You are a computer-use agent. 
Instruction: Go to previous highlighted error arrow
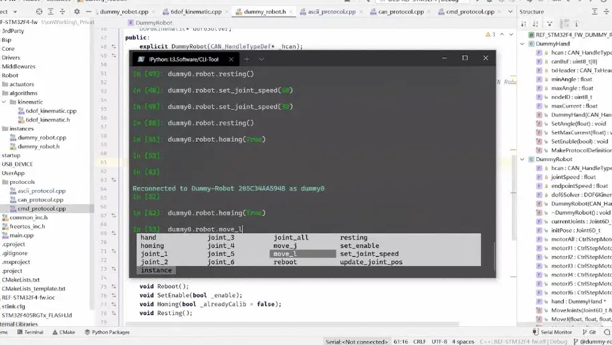tap(502, 35)
